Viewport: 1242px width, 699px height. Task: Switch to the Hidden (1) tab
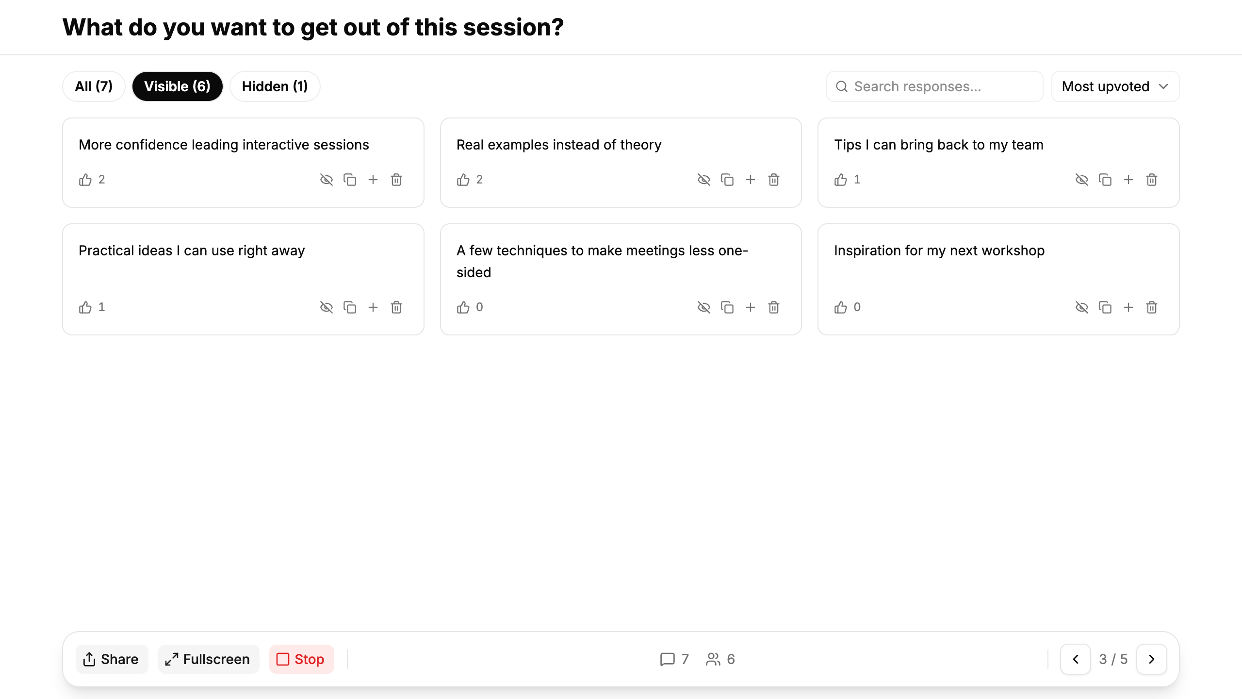[x=275, y=86]
